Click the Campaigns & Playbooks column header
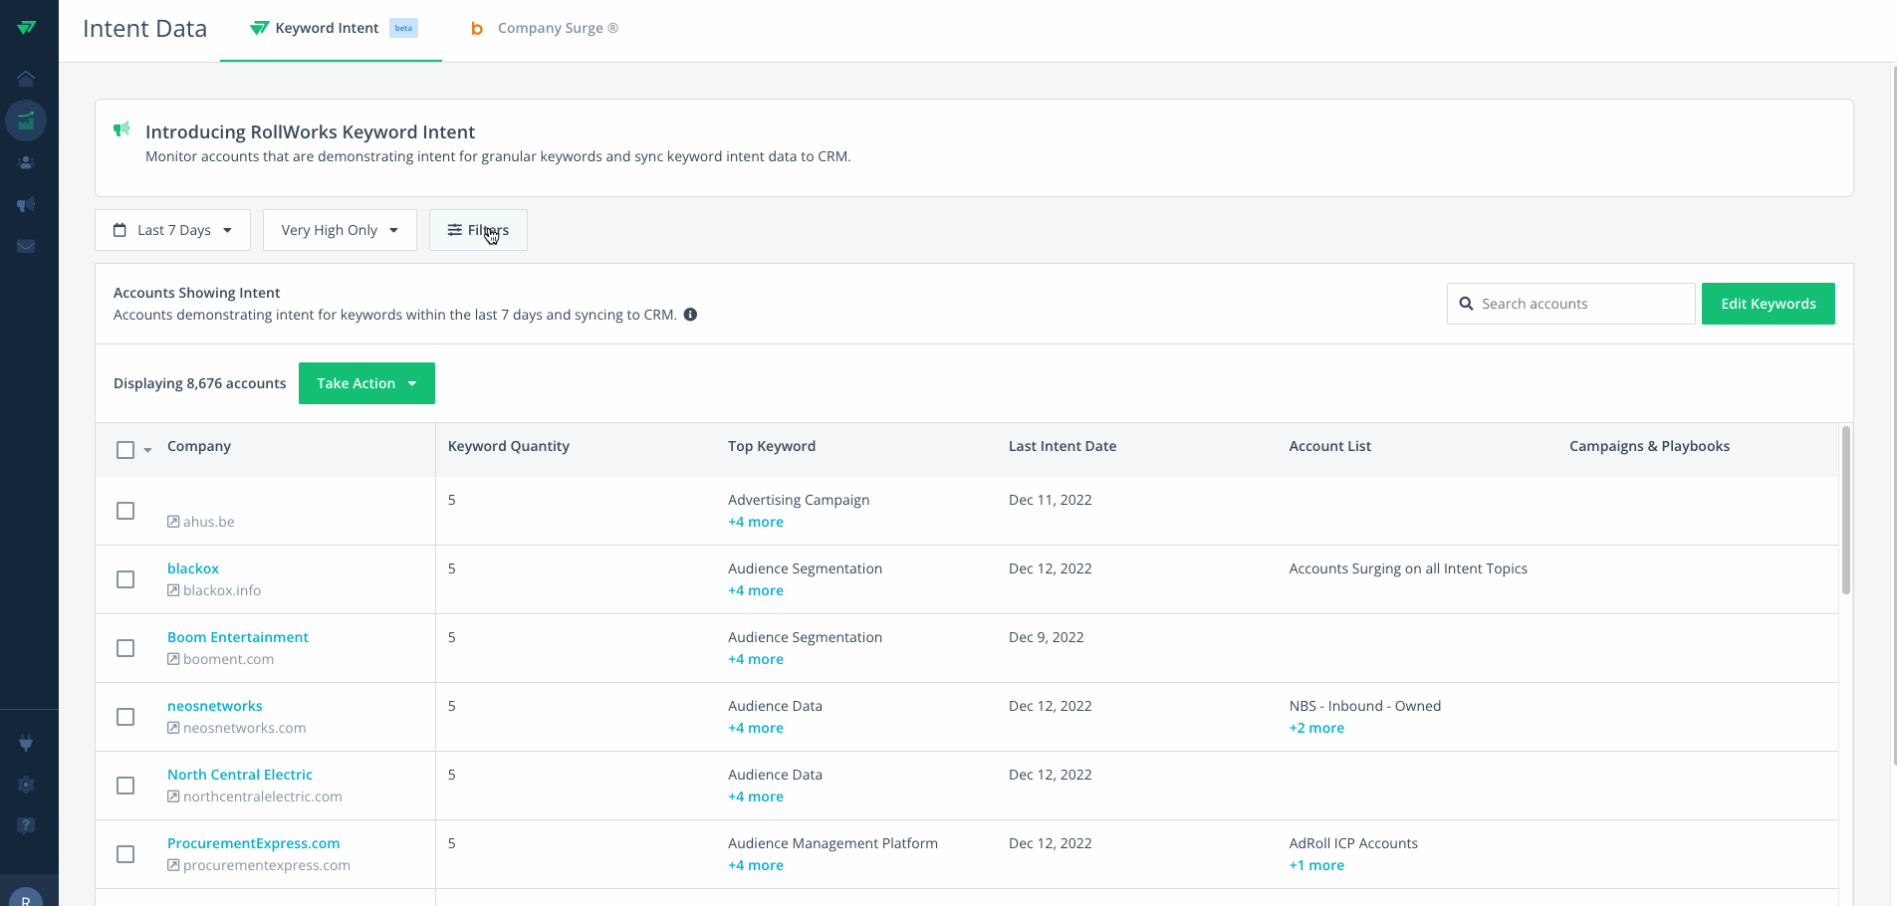Screen dimensions: 1897x906 [1650, 446]
